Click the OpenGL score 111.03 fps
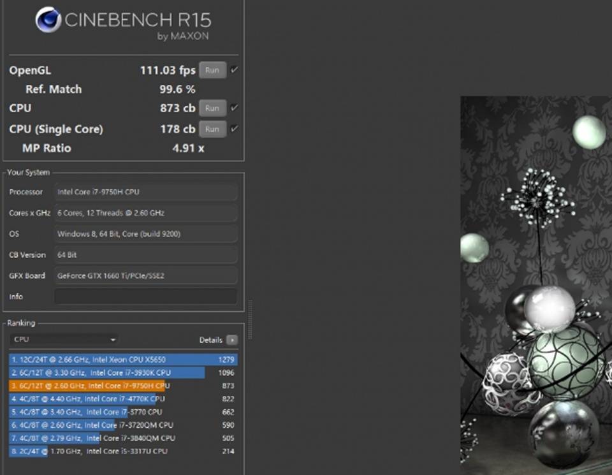The height and width of the screenshot is (475, 612). (x=168, y=70)
